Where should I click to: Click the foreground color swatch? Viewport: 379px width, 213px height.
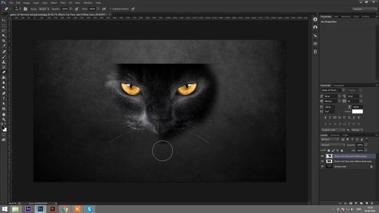click(2, 128)
